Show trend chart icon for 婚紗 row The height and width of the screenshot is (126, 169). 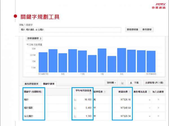pyautogui.click(x=75, y=100)
